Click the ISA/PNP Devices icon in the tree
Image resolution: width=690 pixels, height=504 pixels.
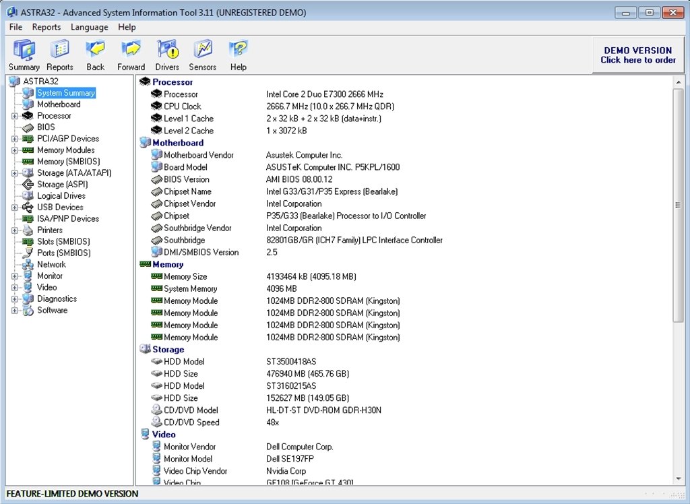tap(28, 219)
